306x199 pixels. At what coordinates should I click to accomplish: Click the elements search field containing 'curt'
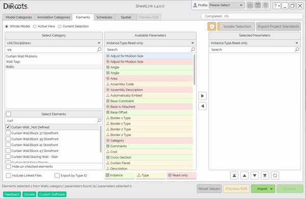(51, 121)
